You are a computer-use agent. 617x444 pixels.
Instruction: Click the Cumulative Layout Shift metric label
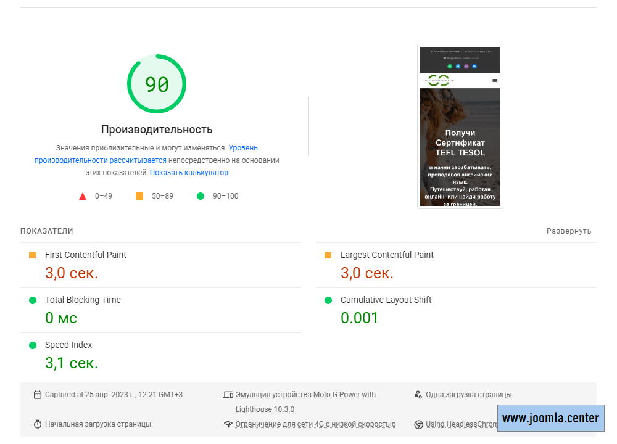(x=386, y=300)
